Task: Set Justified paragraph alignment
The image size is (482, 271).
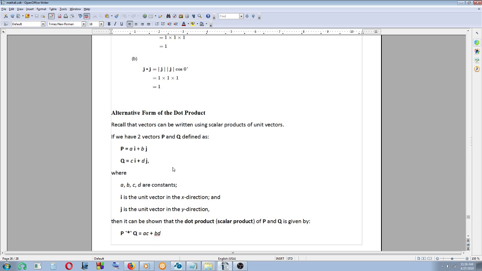Action: [148, 24]
